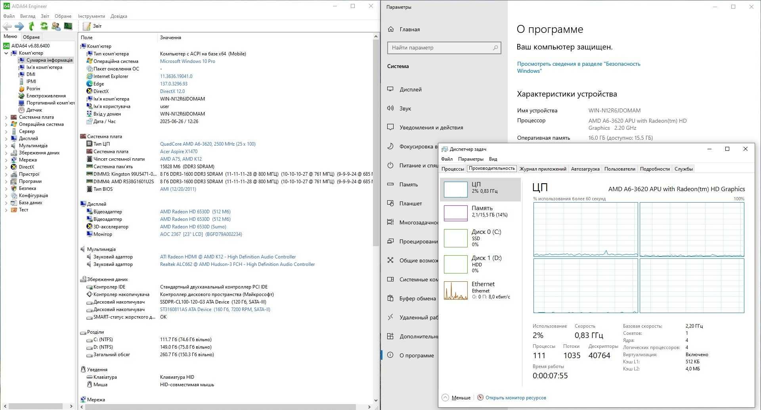
Task: Switch to the Службы tab
Action: click(x=684, y=169)
